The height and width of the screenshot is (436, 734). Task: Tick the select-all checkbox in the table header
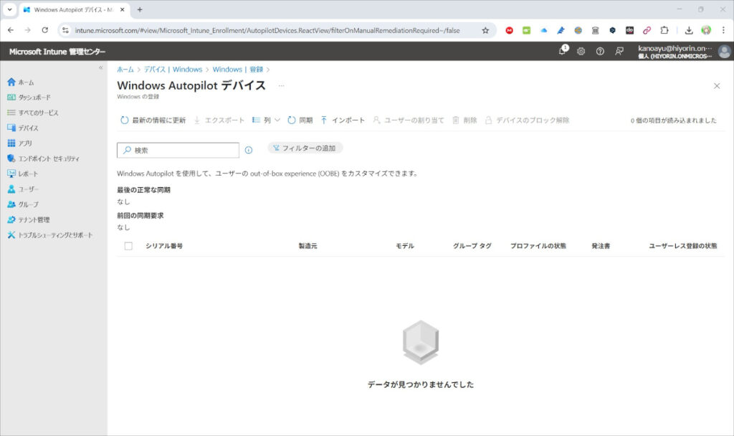click(x=128, y=246)
